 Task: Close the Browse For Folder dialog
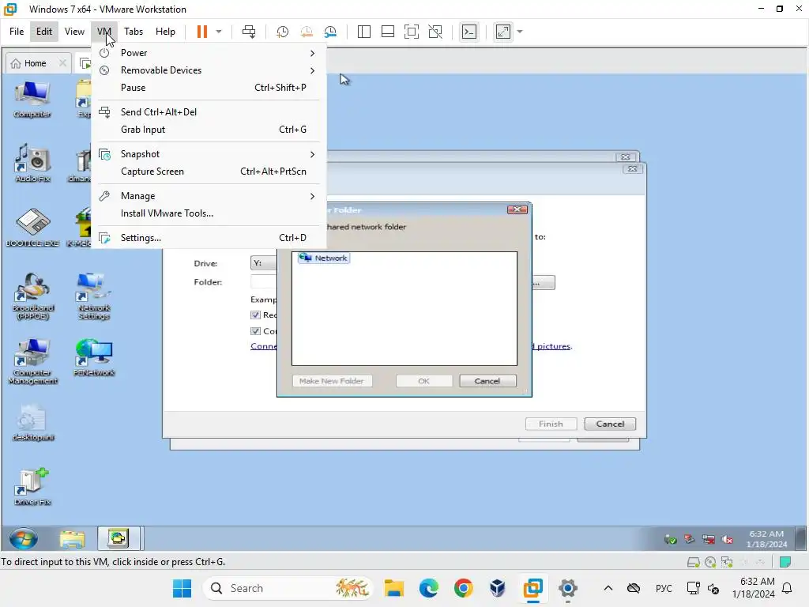517,209
